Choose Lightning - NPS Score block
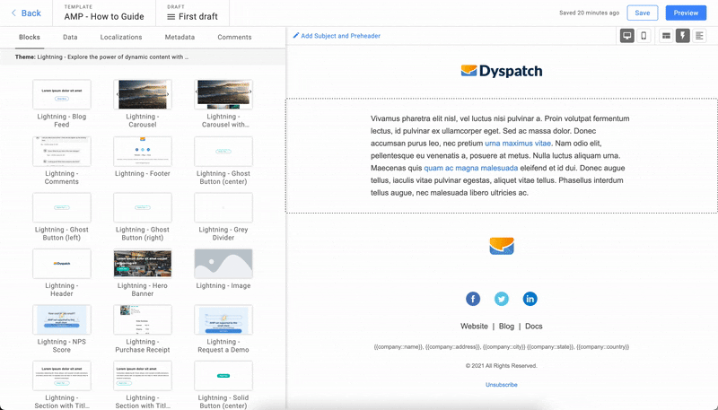The height and width of the screenshot is (410, 718). [62, 329]
